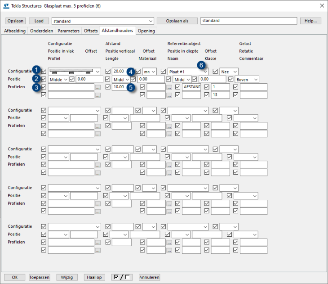Image resolution: width=328 pixels, height=284 pixels.
Task: Open the Parameters tab
Action: click(x=69, y=31)
